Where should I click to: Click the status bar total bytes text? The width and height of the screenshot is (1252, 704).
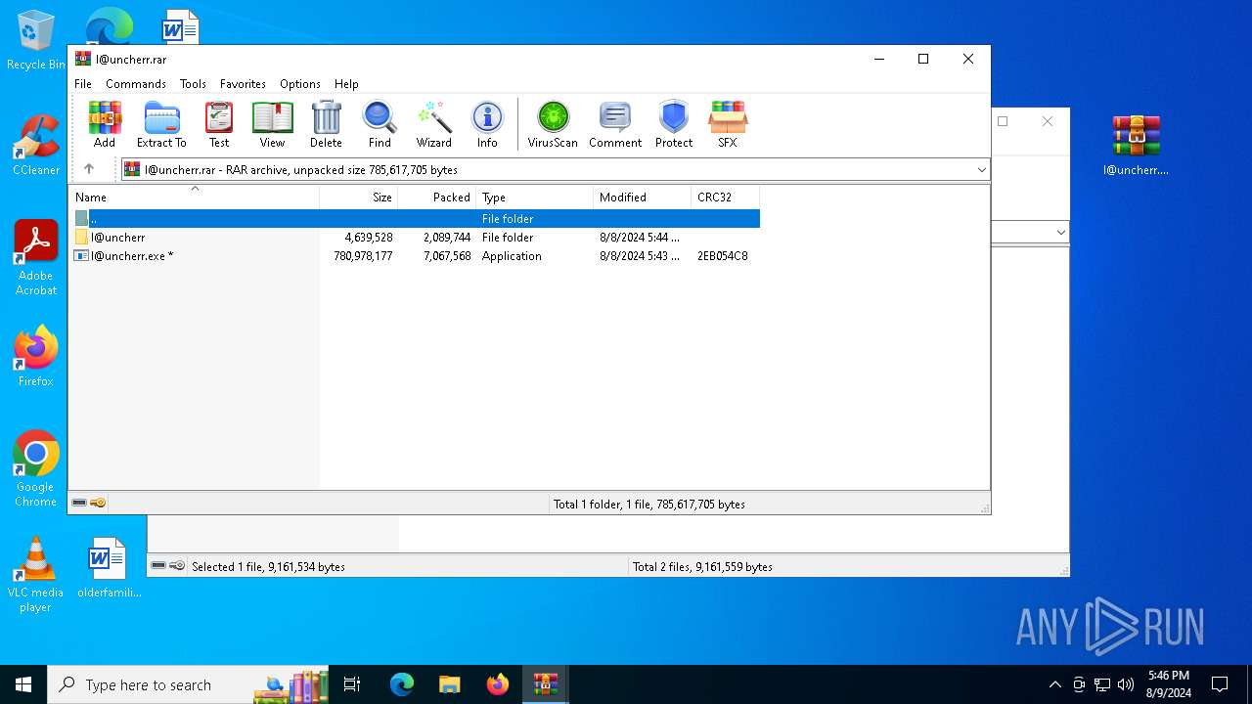pyautogui.click(x=649, y=505)
